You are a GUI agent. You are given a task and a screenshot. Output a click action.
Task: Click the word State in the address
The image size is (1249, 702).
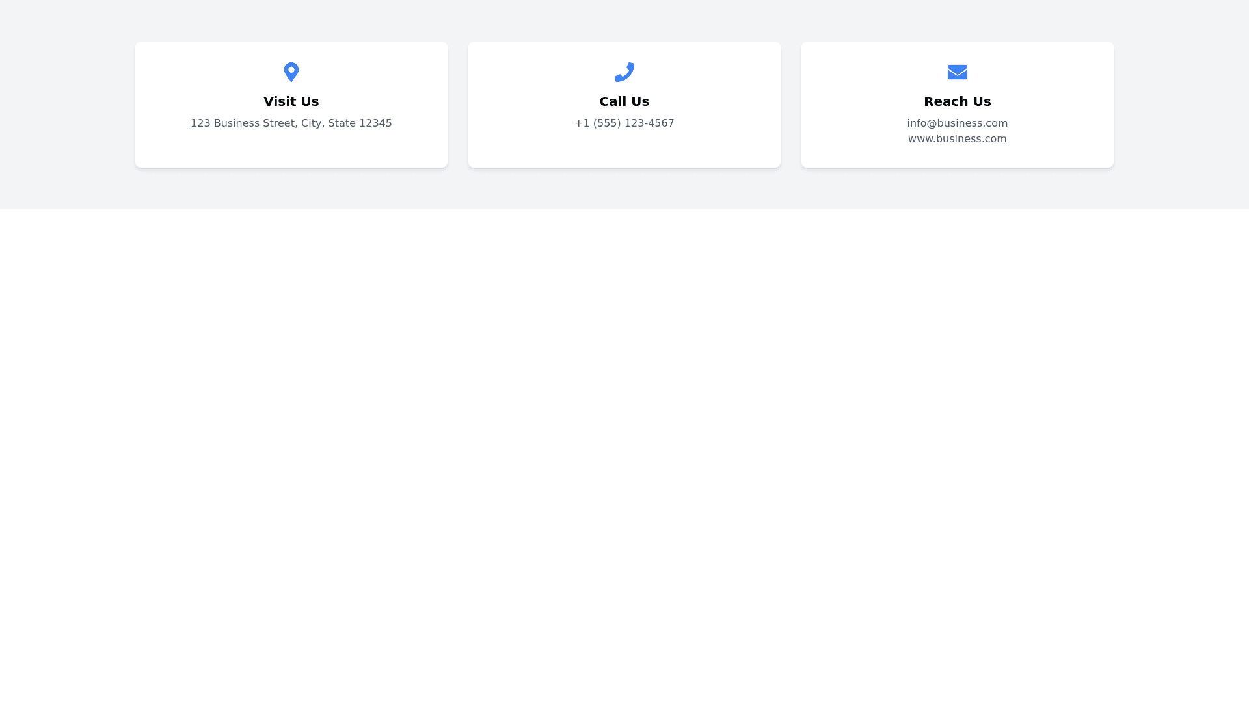342,123
